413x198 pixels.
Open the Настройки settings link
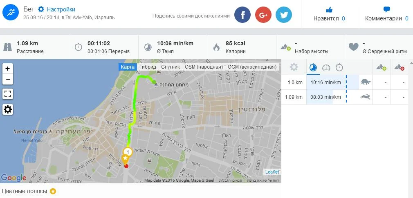[x=61, y=9]
